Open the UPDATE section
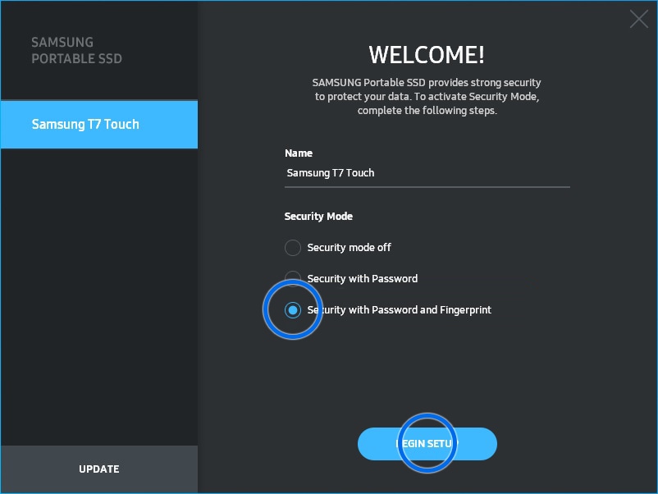 [x=99, y=469]
